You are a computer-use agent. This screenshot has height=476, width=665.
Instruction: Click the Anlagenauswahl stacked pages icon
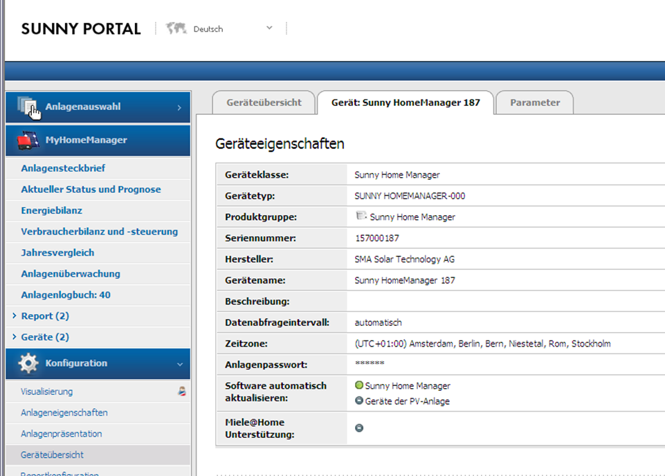pos(28,107)
